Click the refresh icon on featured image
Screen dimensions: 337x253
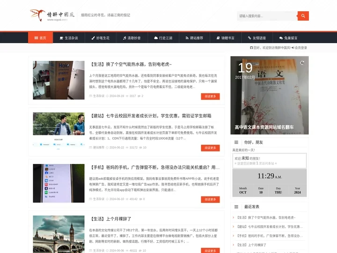[302, 63]
